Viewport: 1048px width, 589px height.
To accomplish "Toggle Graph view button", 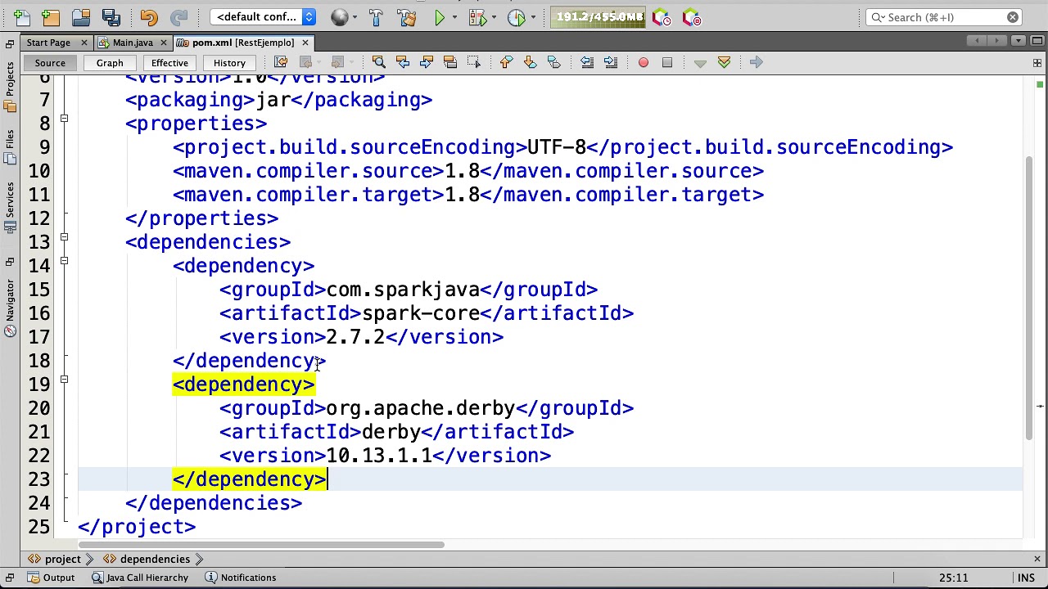I will (x=110, y=63).
